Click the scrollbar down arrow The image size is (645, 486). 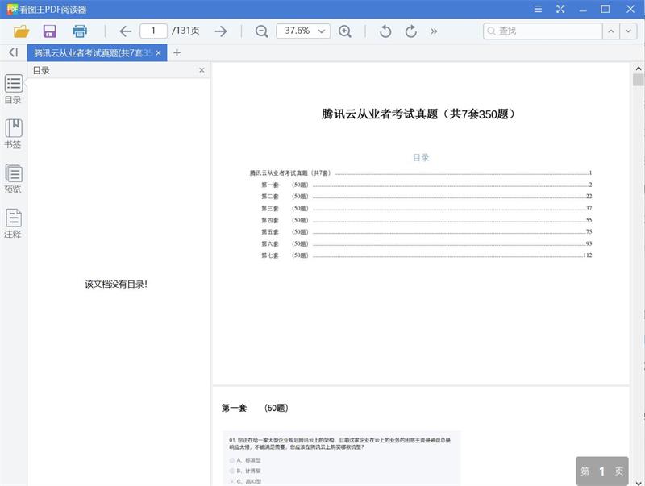(638, 482)
